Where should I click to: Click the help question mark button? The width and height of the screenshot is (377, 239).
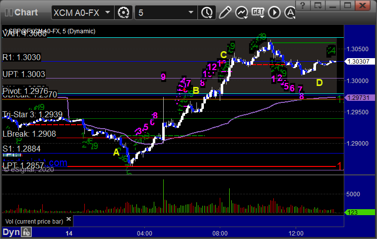click(x=303, y=5)
